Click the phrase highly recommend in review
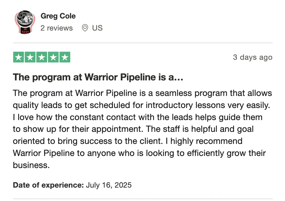Viewport: 285px width, 201px height. (206, 141)
